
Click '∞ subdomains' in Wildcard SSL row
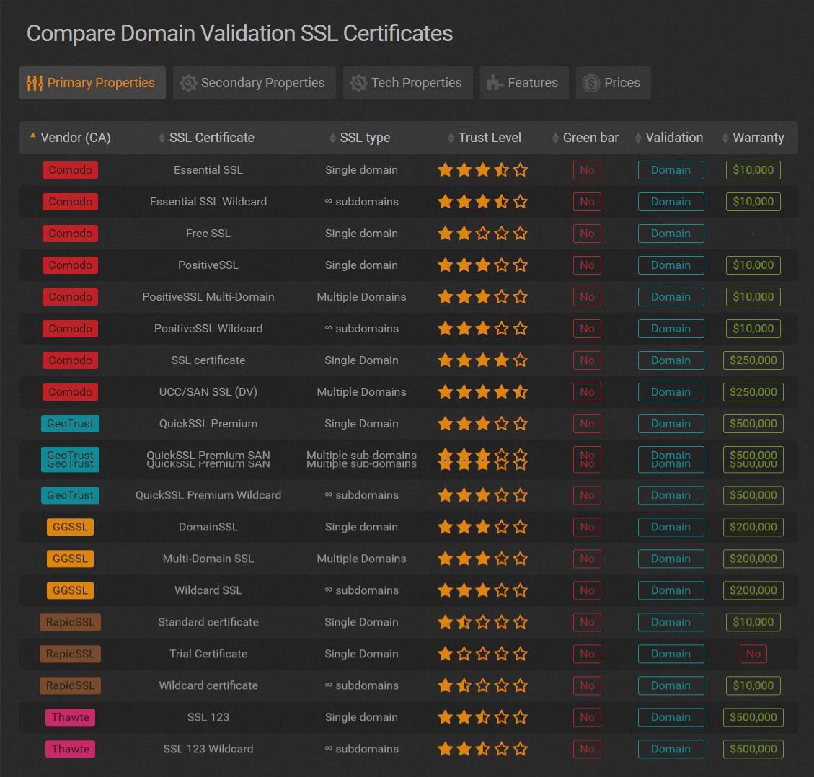pos(361,590)
